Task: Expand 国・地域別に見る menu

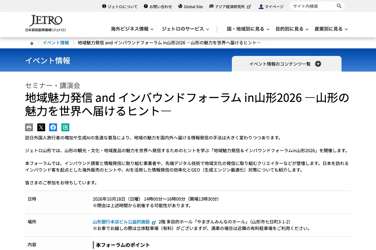Action: click(248, 29)
